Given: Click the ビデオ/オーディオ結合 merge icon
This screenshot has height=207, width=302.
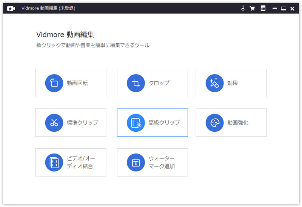Looking at the screenshot, I should pyautogui.click(x=54, y=163).
